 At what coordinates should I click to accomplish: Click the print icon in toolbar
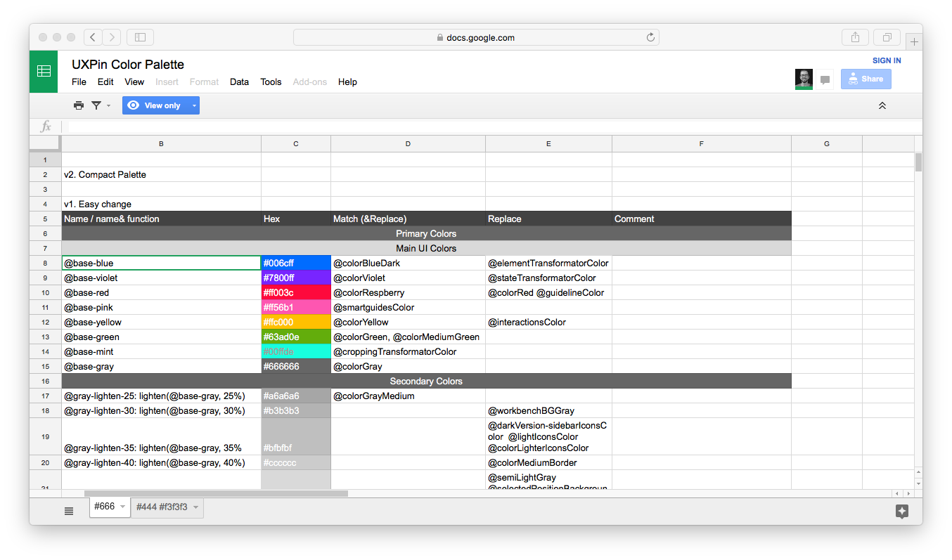pyautogui.click(x=79, y=105)
